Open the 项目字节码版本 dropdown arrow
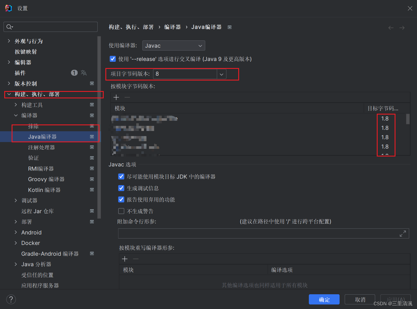 pos(222,74)
